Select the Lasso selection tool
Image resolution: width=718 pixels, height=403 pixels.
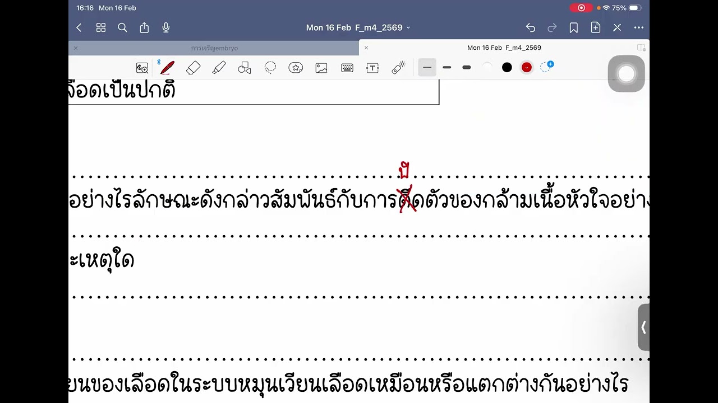click(x=270, y=68)
